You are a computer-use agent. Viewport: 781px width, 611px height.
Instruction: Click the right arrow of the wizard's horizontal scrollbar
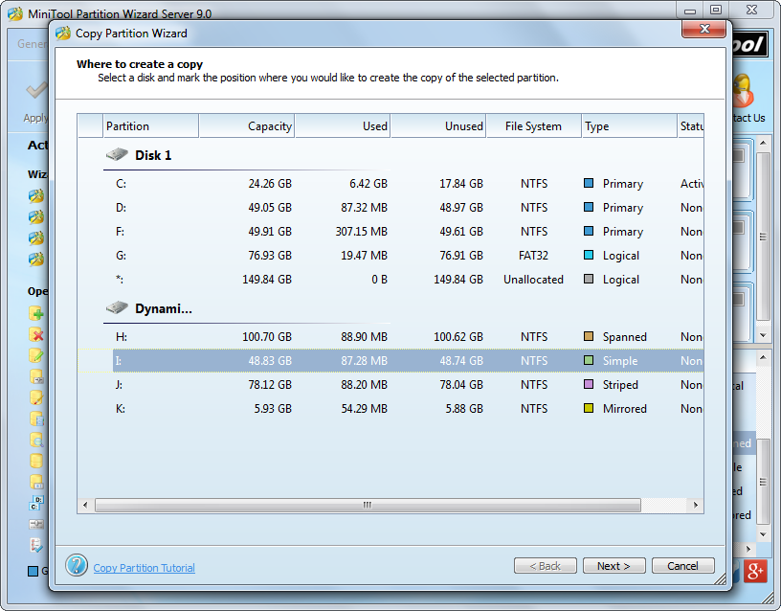coord(695,505)
